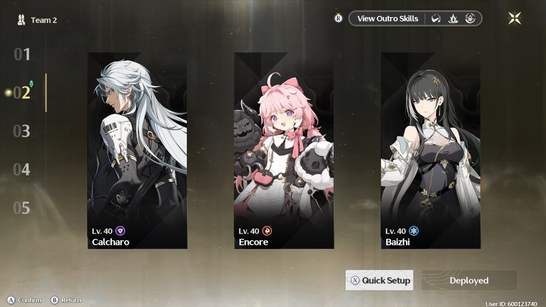Choose the Encore character card
Viewport: 546px width, 307px height.
[x=284, y=151]
